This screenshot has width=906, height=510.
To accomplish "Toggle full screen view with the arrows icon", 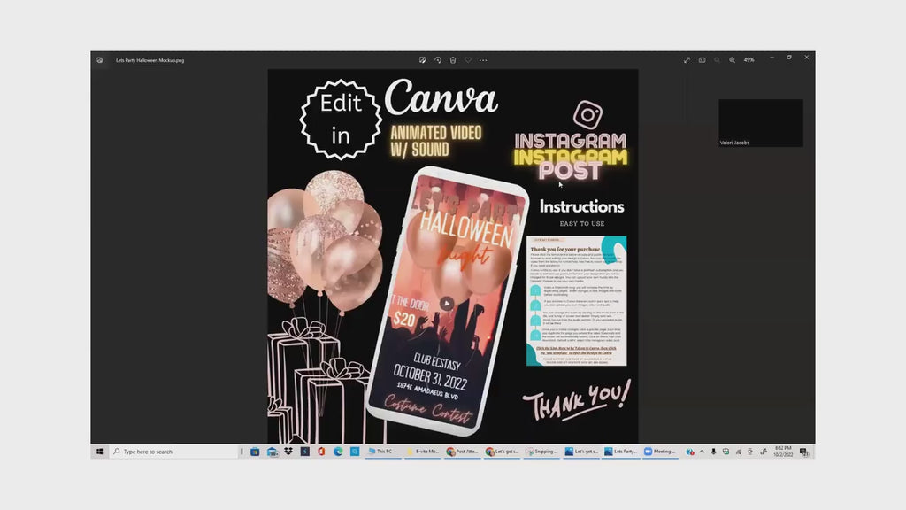I will 687,60.
